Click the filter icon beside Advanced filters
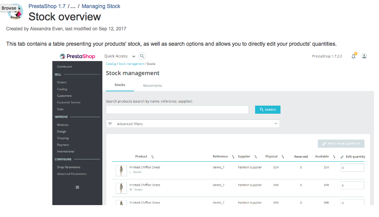The height and width of the screenshot is (217, 379). [x=110, y=124]
